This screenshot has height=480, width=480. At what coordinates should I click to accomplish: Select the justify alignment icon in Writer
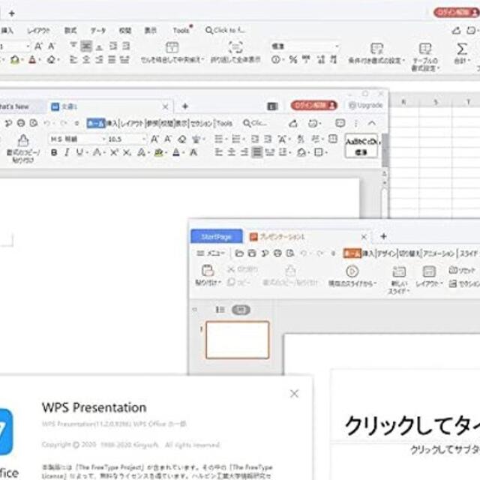256,151
